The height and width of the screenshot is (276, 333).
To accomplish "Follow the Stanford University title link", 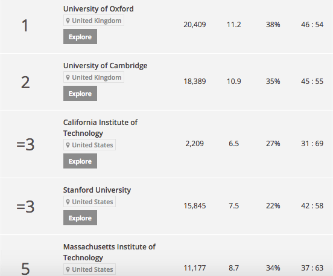I will click(x=97, y=190).
